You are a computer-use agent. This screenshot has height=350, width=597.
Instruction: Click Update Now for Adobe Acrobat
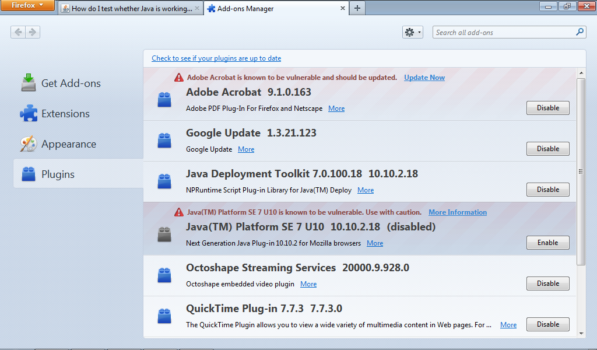click(x=424, y=77)
